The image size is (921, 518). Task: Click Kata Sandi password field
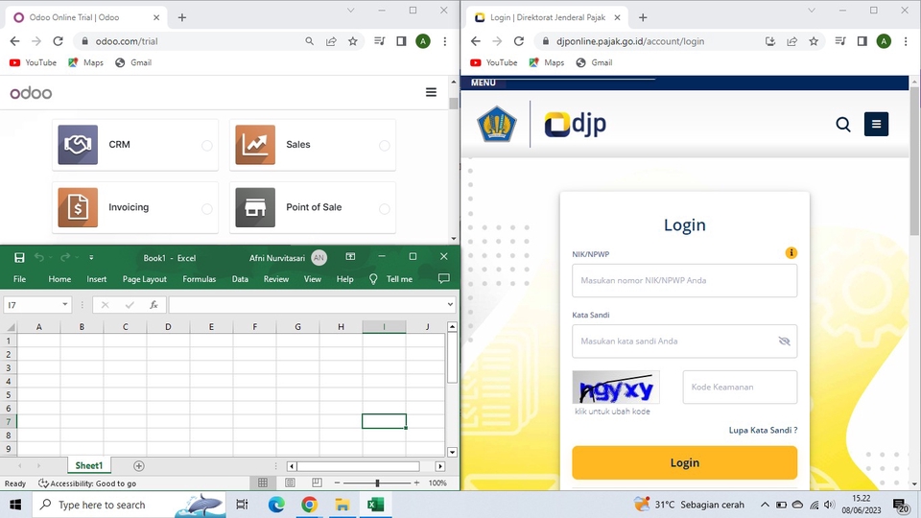[684, 341]
